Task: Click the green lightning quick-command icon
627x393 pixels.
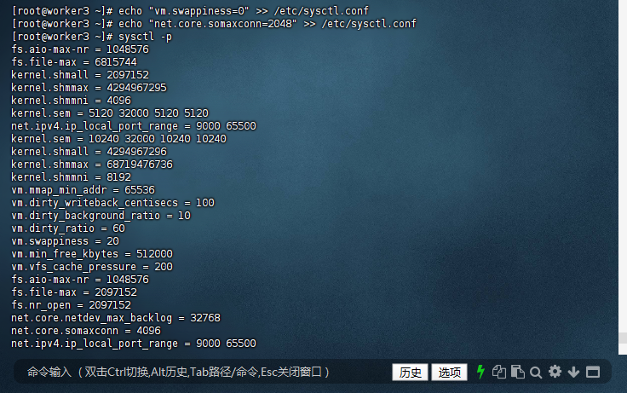Action: coord(480,372)
